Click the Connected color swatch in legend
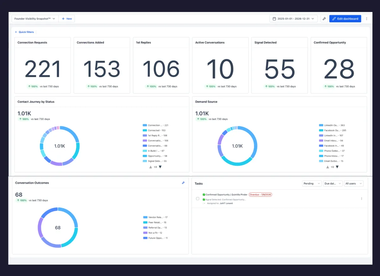The image size is (380, 276). [x=145, y=130]
